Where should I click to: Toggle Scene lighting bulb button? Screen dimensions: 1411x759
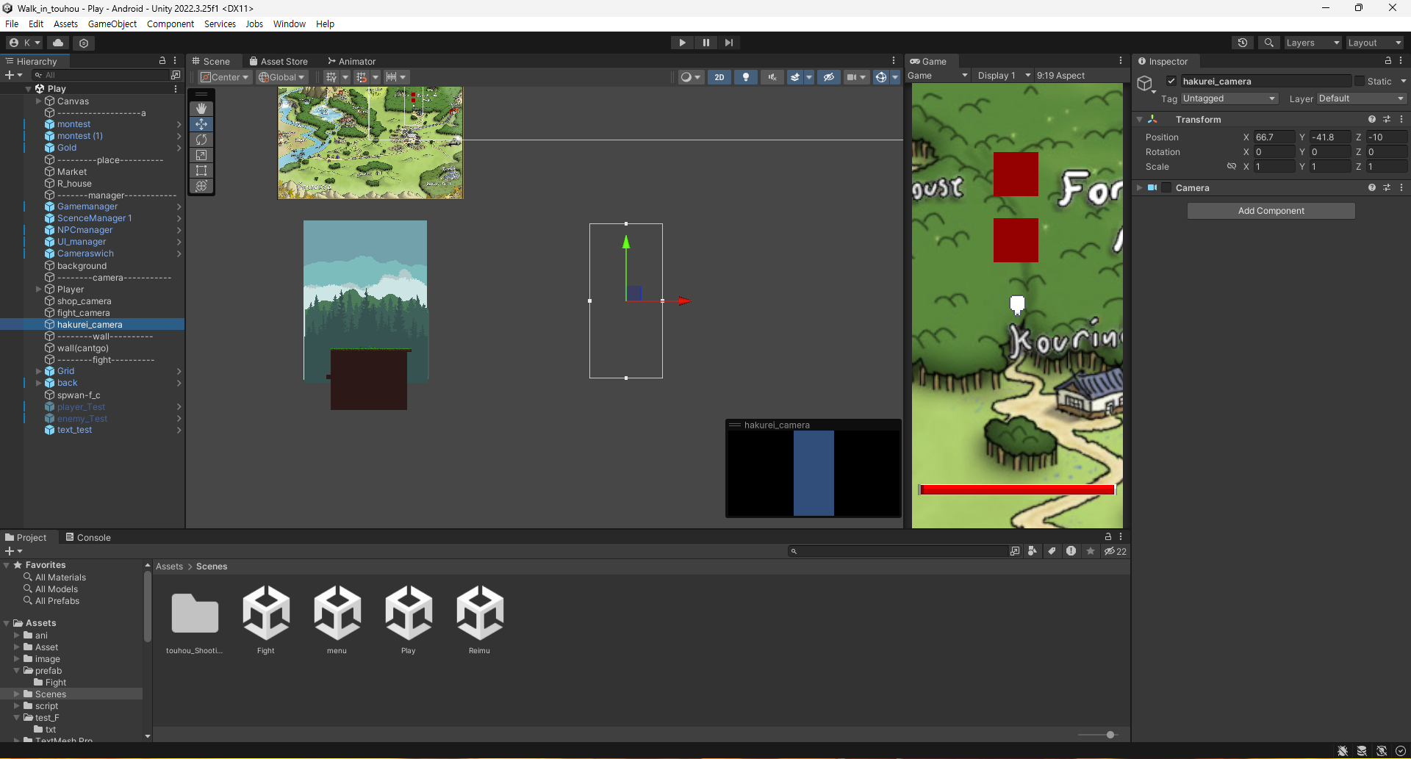(746, 77)
